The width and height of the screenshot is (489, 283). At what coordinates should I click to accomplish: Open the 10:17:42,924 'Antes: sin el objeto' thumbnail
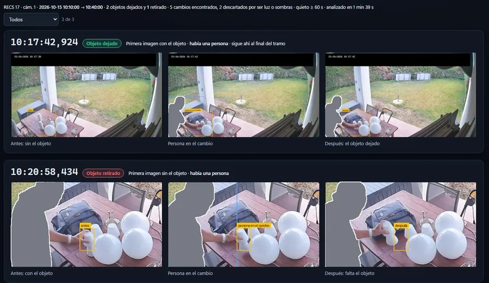tap(87, 95)
